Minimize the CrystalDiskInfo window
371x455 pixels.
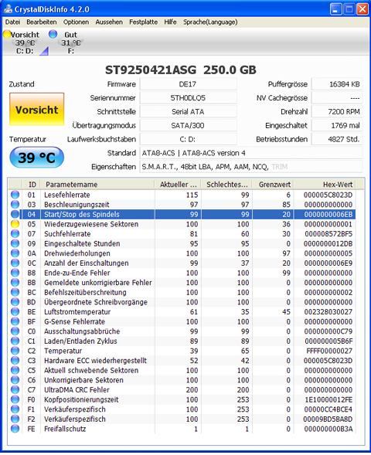(335, 9)
